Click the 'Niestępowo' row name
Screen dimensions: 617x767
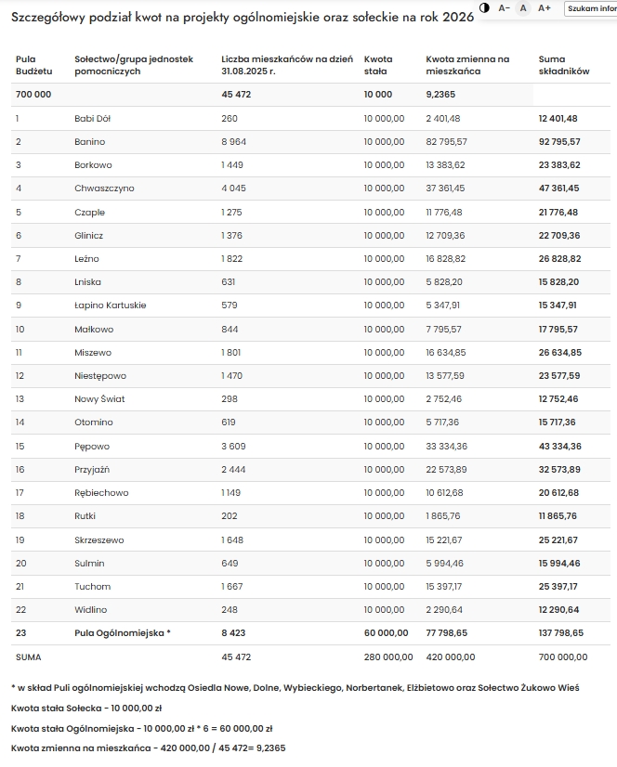coord(100,376)
